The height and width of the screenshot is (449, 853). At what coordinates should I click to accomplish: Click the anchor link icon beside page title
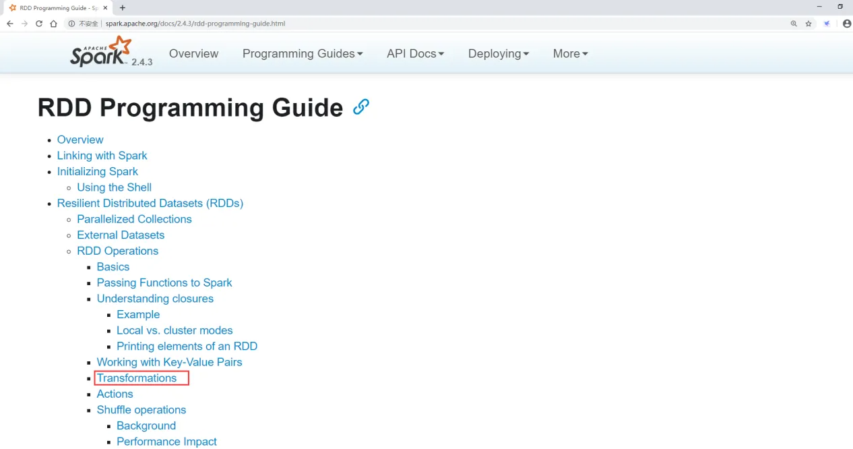click(361, 107)
